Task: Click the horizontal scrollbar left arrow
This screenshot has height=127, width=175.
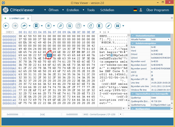Action: pyautogui.click(x=124, y=108)
